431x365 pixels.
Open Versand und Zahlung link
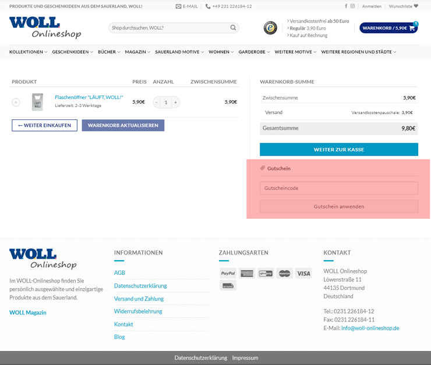point(139,299)
